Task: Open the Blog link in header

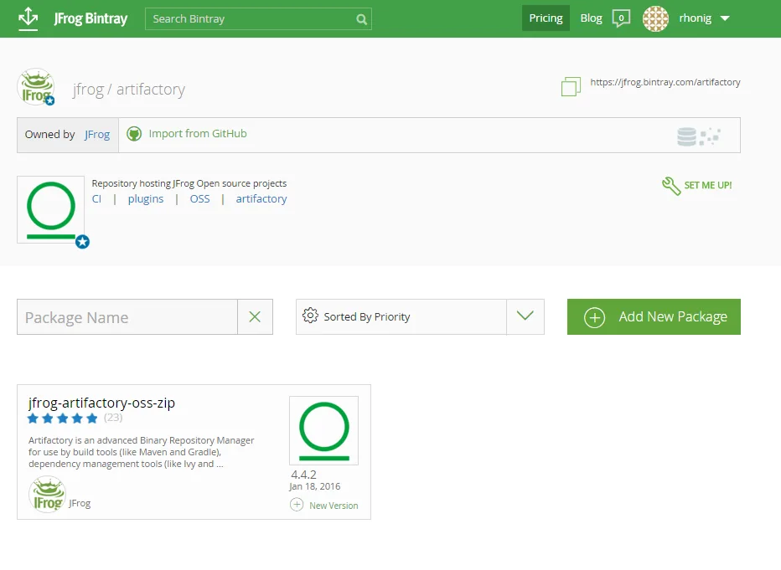Action: coord(592,18)
